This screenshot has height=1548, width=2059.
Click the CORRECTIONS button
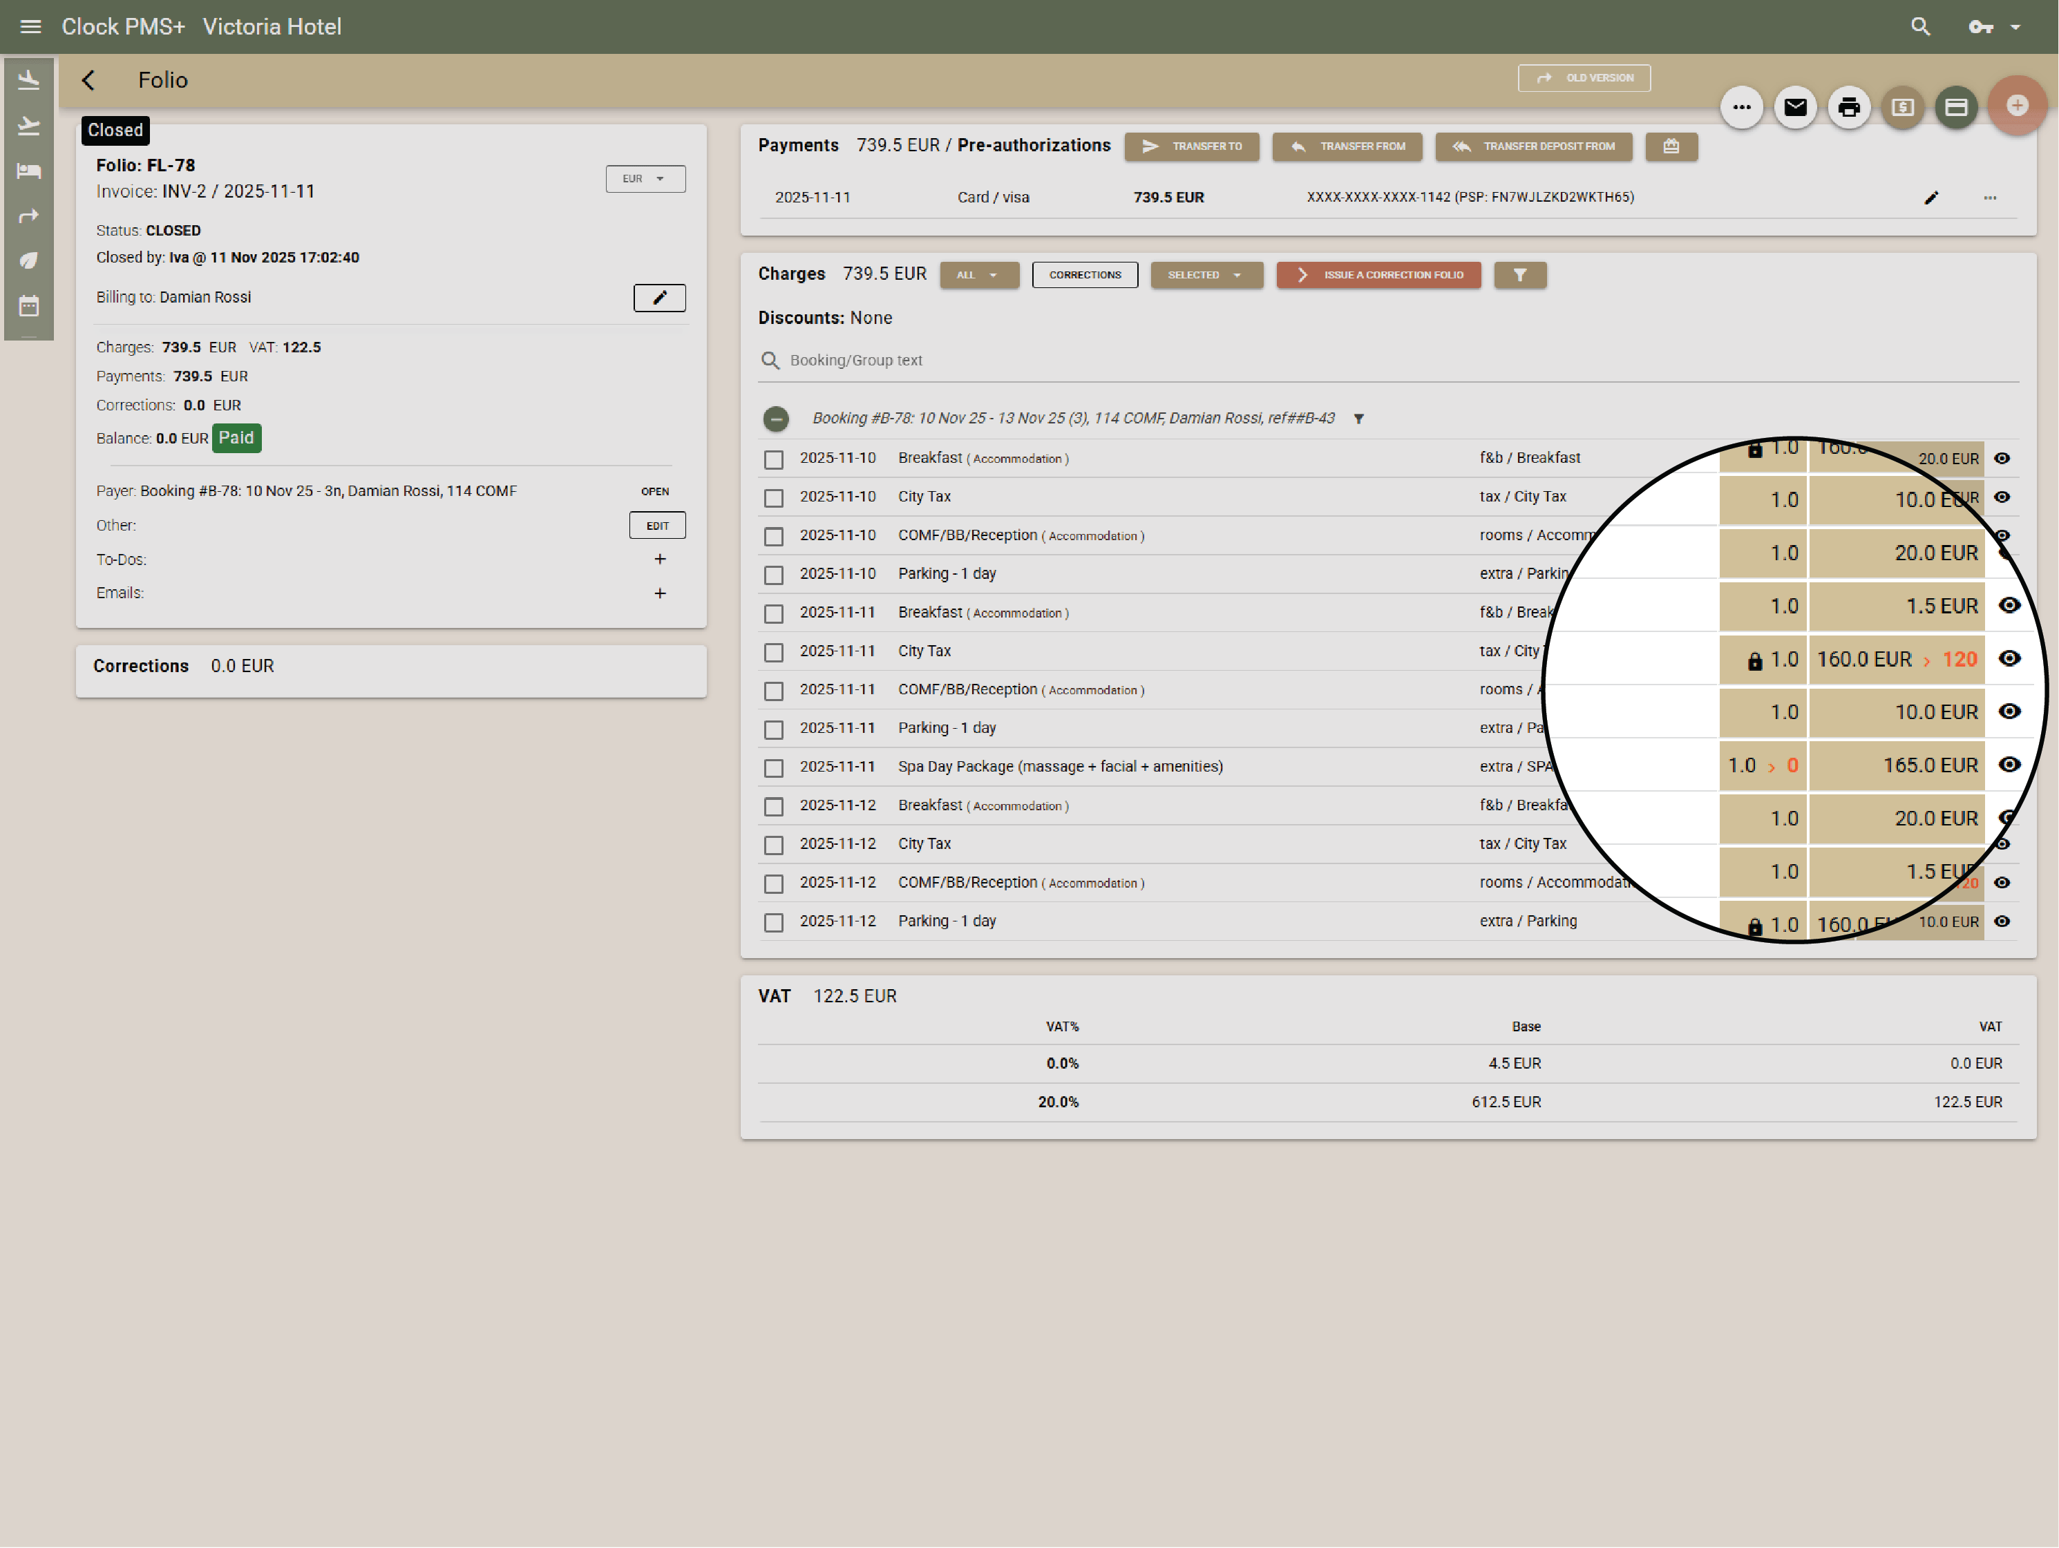[1084, 276]
